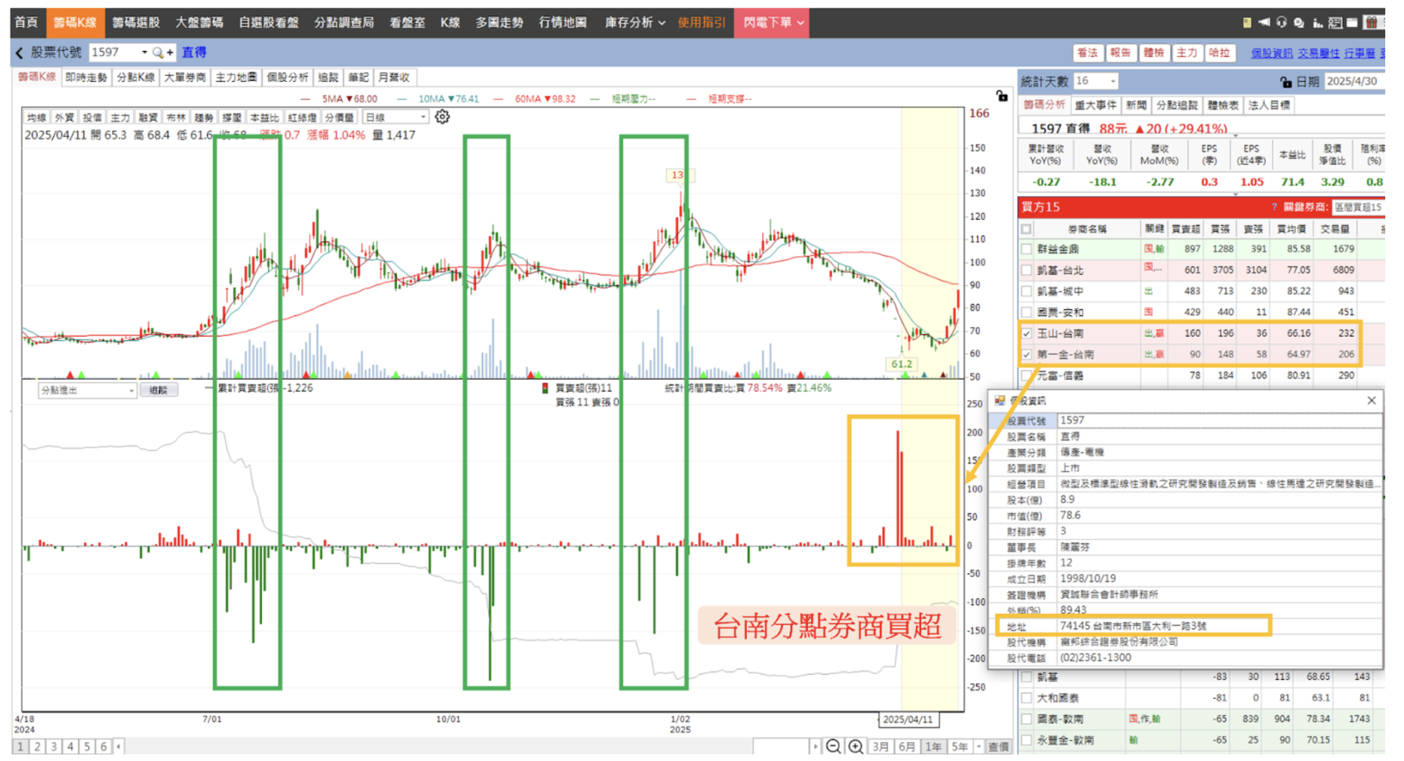Open the dropdown arrow after 5年 range
1404x761 pixels.
point(978,747)
